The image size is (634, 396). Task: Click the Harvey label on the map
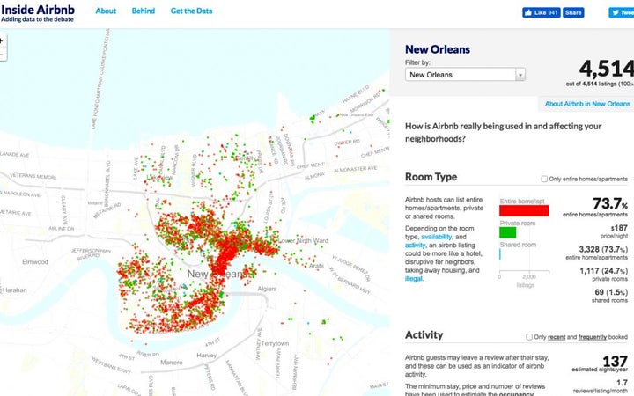207,356
